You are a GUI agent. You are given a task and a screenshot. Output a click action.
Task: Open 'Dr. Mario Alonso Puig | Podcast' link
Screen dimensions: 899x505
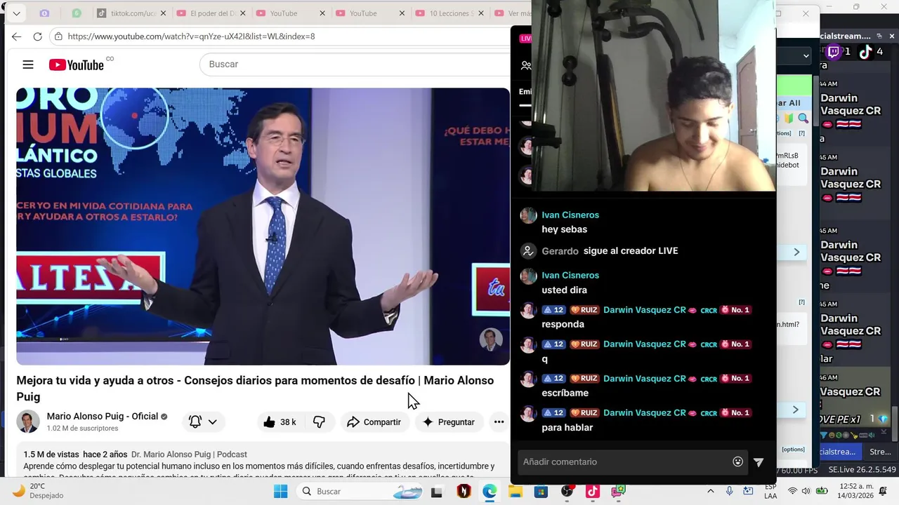click(189, 454)
